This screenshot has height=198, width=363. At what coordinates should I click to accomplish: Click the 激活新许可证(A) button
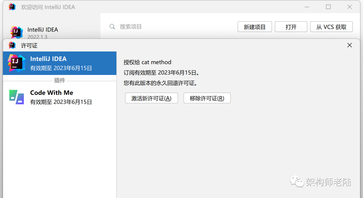point(151,98)
